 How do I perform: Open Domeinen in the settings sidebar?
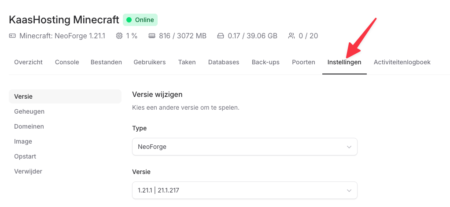pos(29,126)
